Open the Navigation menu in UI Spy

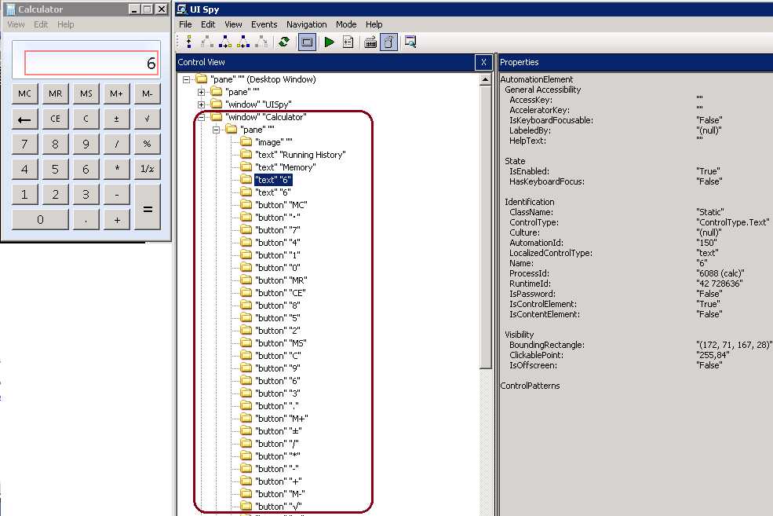coord(307,24)
